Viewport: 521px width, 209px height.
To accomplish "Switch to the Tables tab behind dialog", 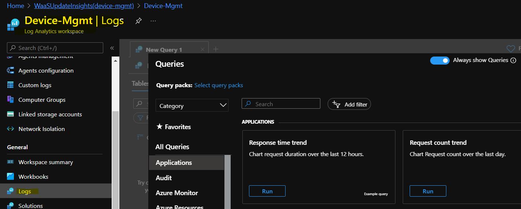I will pyautogui.click(x=140, y=84).
